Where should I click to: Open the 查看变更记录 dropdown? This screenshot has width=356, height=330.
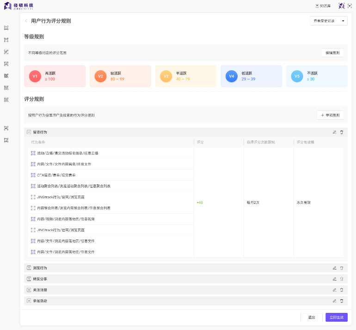pos(328,21)
